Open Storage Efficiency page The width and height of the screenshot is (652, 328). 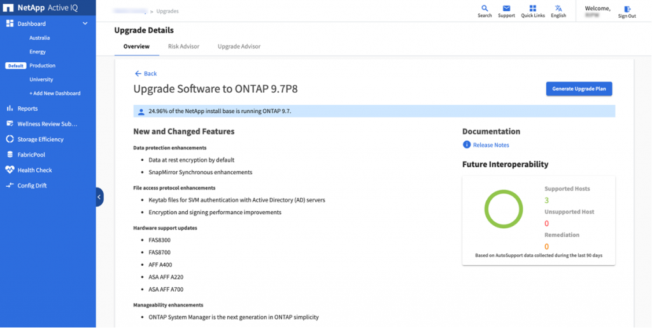(40, 139)
